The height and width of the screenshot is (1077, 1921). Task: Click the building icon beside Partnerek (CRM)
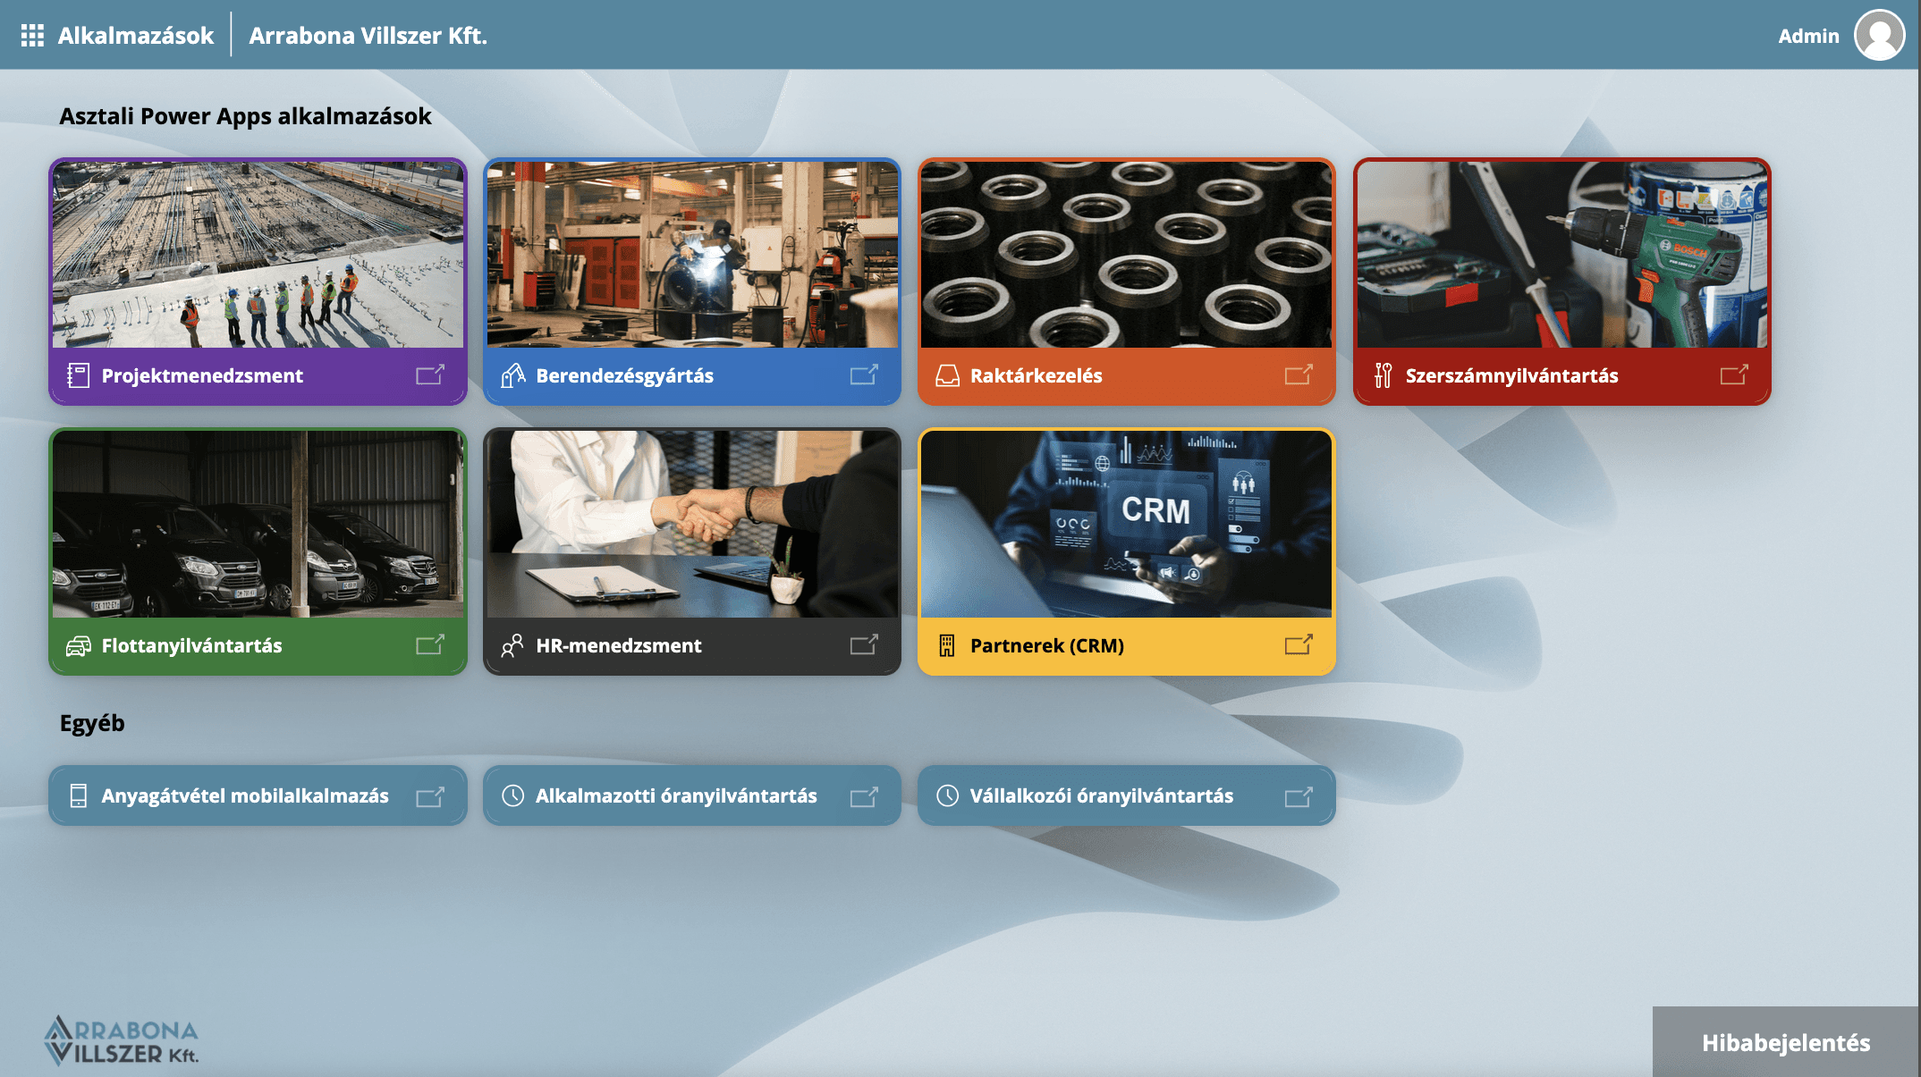[947, 645]
